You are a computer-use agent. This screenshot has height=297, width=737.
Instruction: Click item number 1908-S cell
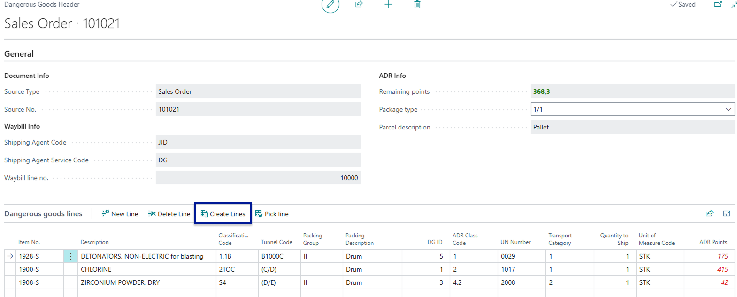[x=29, y=282]
